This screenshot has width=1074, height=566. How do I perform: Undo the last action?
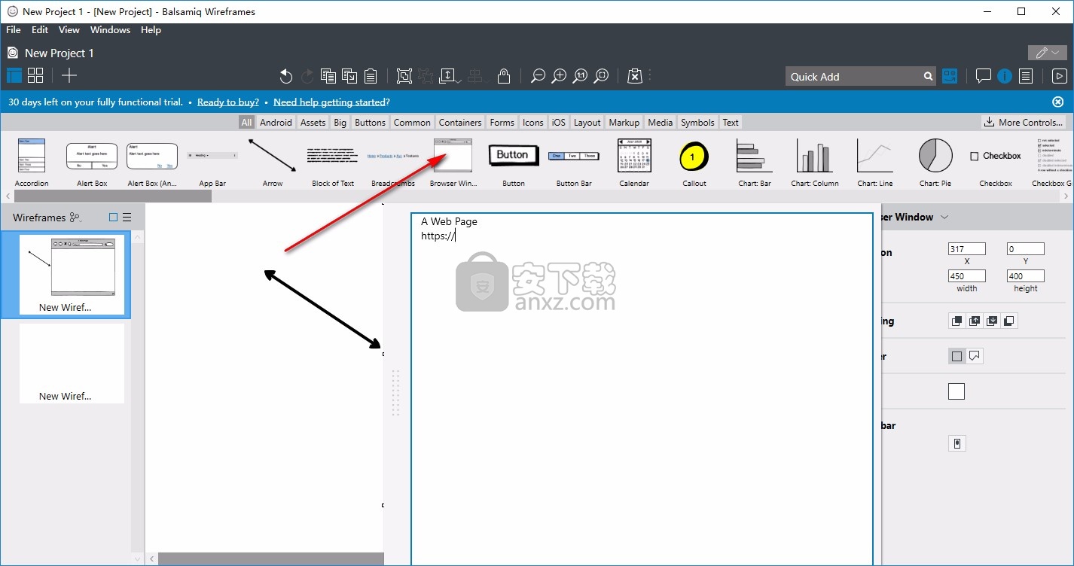point(285,76)
